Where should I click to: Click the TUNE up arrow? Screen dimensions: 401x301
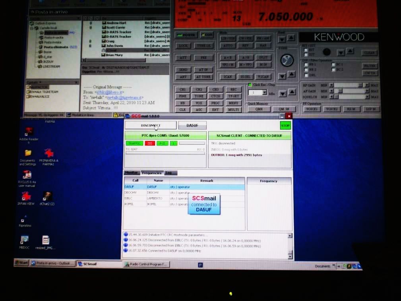(292, 74)
